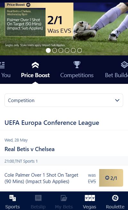Add the boosted 2/1 Cole Palmer bet
128x210 pixels.
pos(111,178)
